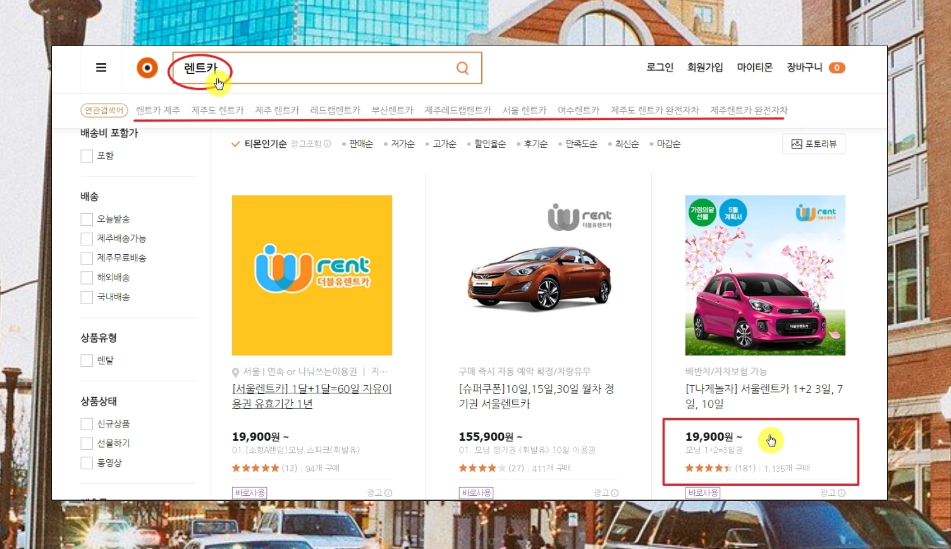
Task: Click 바로사용 badge under third product
Action: (x=703, y=493)
